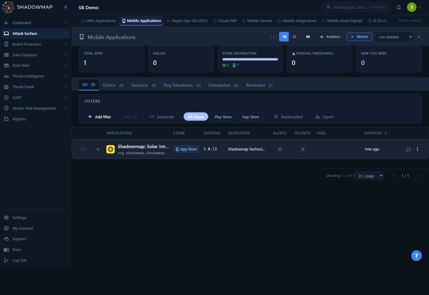Image resolution: width=429 pixels, height=295 pixels.
Task: Open the Last Updated sort dropdown
Action: (394, 37)
